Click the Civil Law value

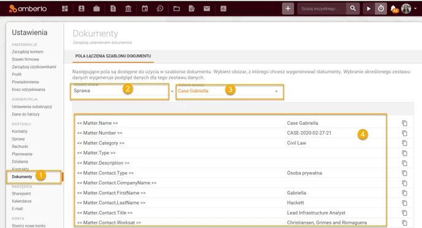click(x=297, y=143)
